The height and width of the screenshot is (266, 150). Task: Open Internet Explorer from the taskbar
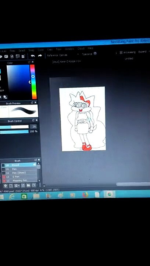pyautogui.click(x=12, y=197)
